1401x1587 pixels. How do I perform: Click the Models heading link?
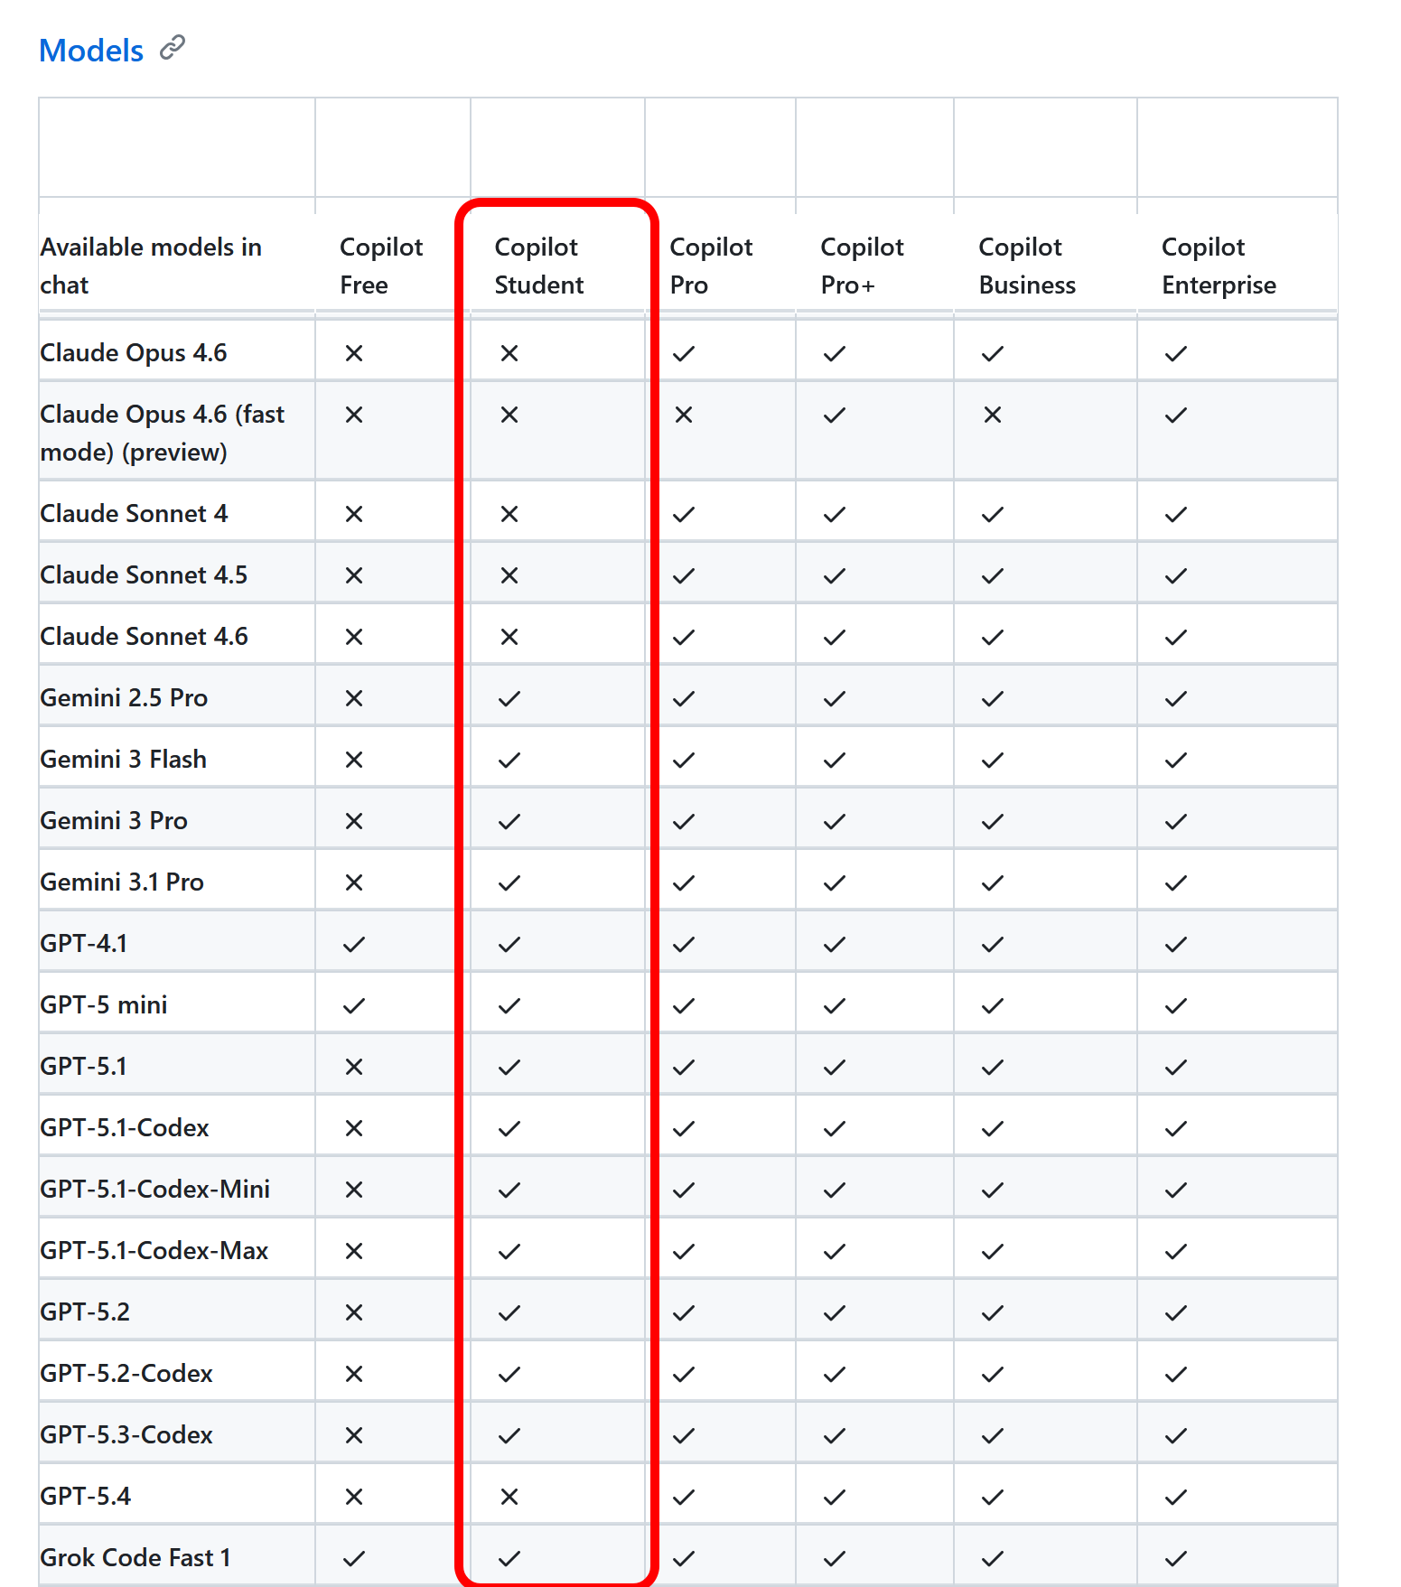[91, 51]
